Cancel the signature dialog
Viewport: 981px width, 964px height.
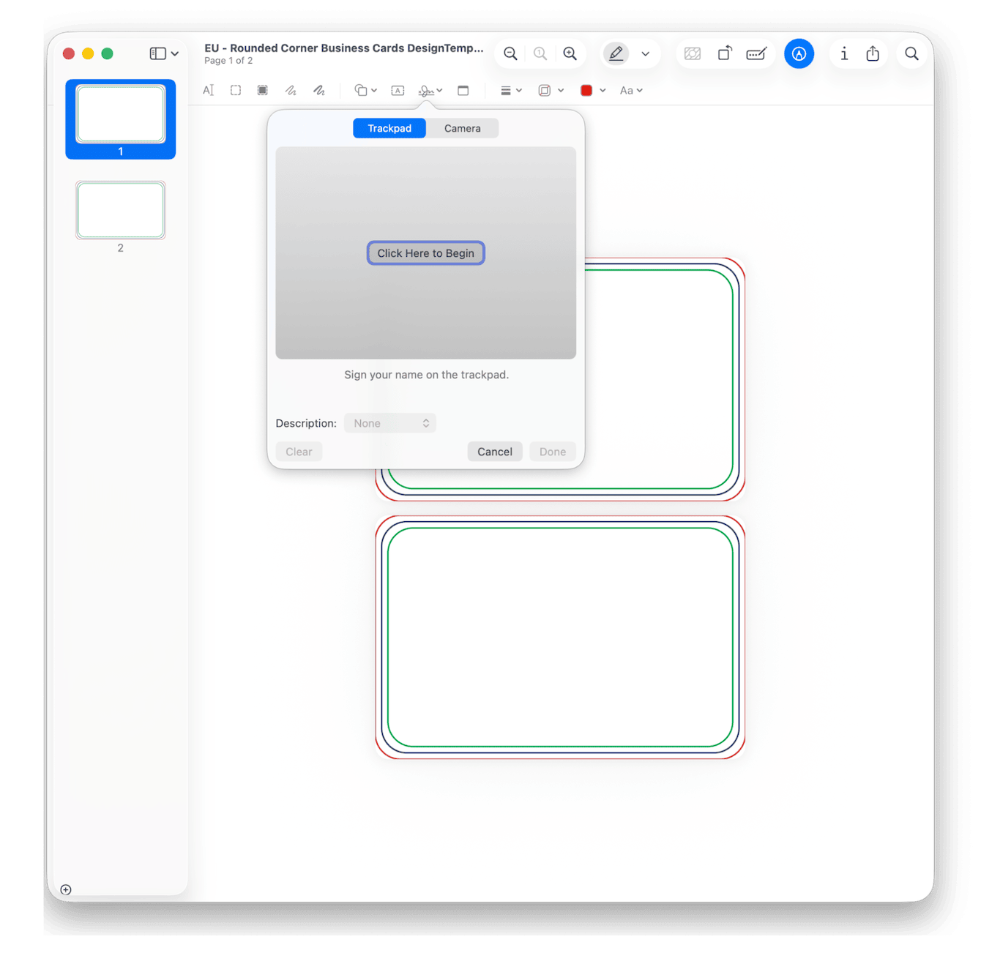[x=495, y=451]
